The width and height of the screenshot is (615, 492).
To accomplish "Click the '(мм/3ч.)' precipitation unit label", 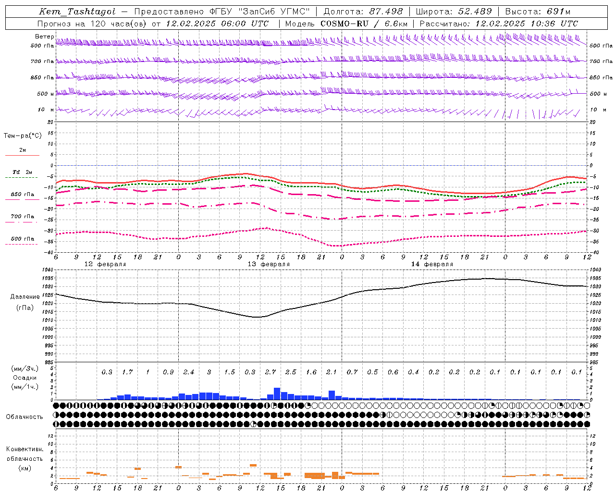I will (25, 369).
